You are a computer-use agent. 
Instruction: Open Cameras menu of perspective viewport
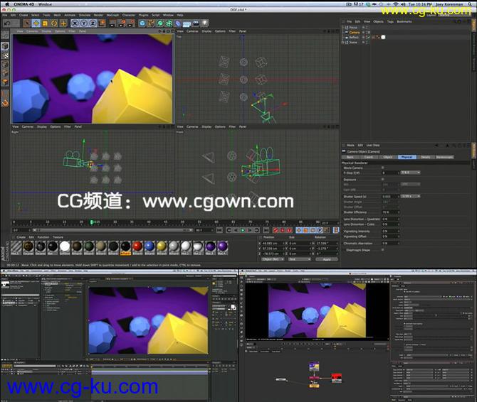pos(32,31)
